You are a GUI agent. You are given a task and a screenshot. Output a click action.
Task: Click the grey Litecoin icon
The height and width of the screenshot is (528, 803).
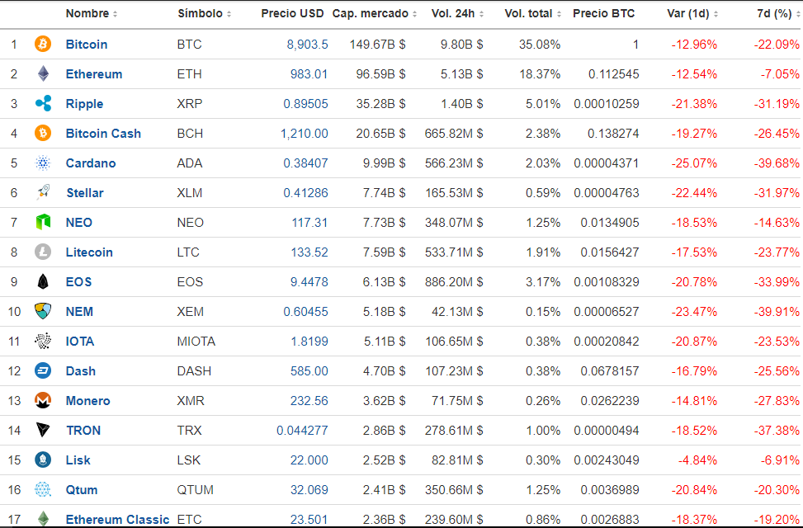43,252
